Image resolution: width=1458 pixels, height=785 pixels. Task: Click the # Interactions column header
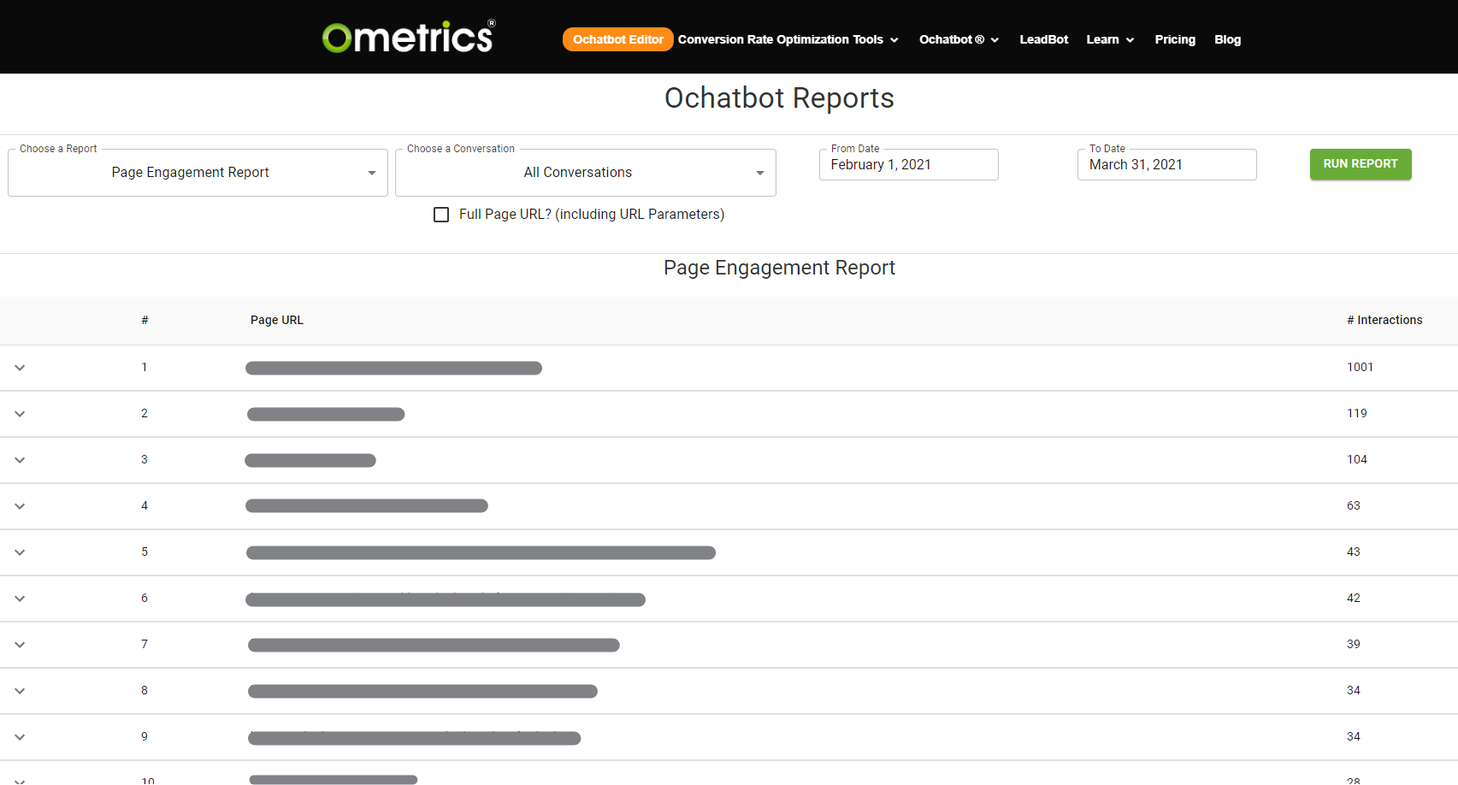(1384, 320)
